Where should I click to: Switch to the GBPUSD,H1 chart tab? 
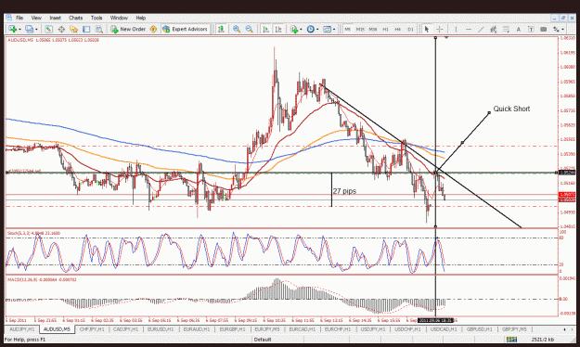pos(480,329)
